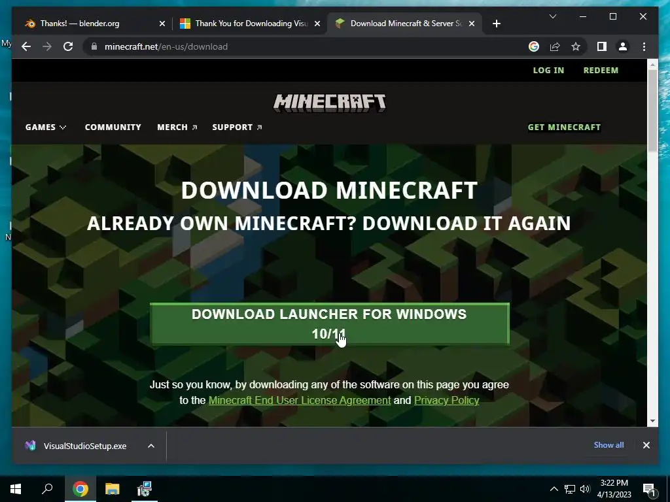The image size is (670, 502).
Task: Click the LOG IN link
Action: pos(548,70)
